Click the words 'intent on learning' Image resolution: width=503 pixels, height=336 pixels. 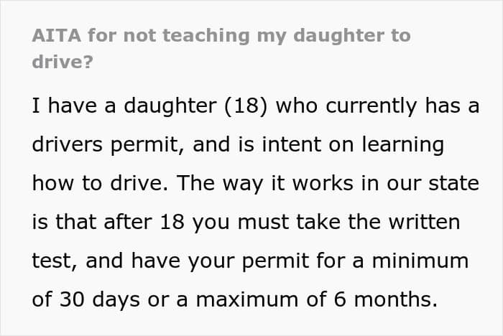(x=353, y=144)
